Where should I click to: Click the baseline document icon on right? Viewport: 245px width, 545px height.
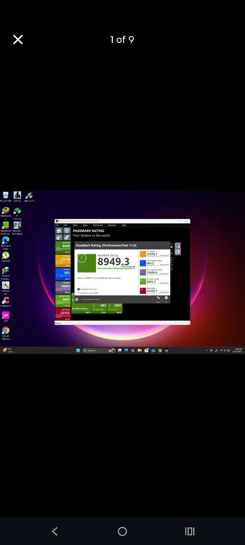point(178,245)
